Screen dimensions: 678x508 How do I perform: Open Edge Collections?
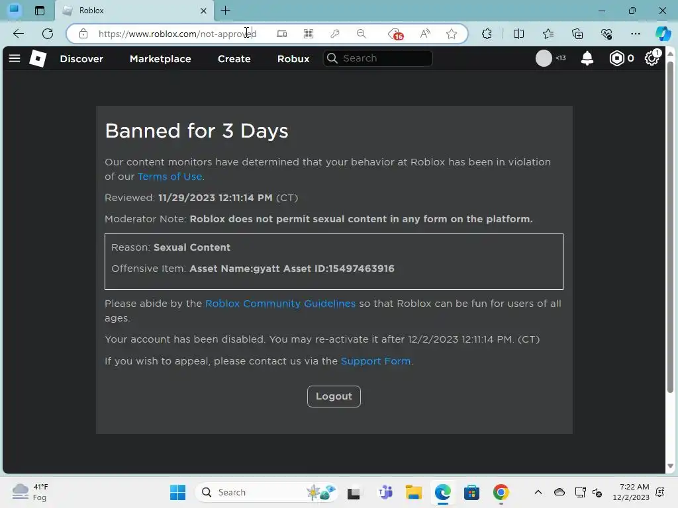(577, 34)
